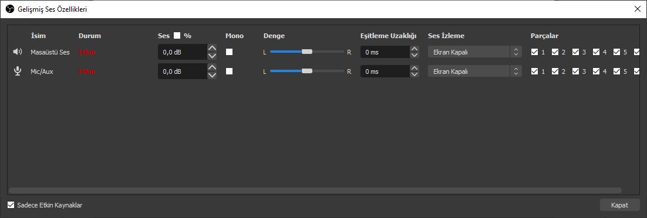Open Ses İzleme dropdown for Mic/Aux

click(474, 71)
